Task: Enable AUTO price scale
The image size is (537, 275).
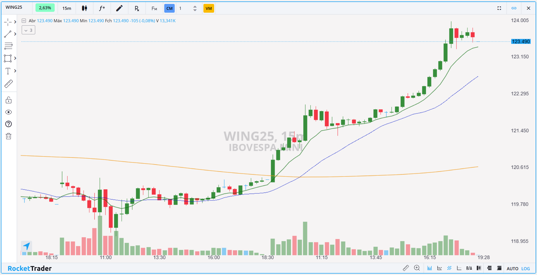Action: coord(512,269)
